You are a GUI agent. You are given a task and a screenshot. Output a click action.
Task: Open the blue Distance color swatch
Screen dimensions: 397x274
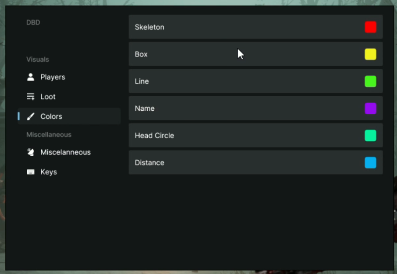coord(370,163)
